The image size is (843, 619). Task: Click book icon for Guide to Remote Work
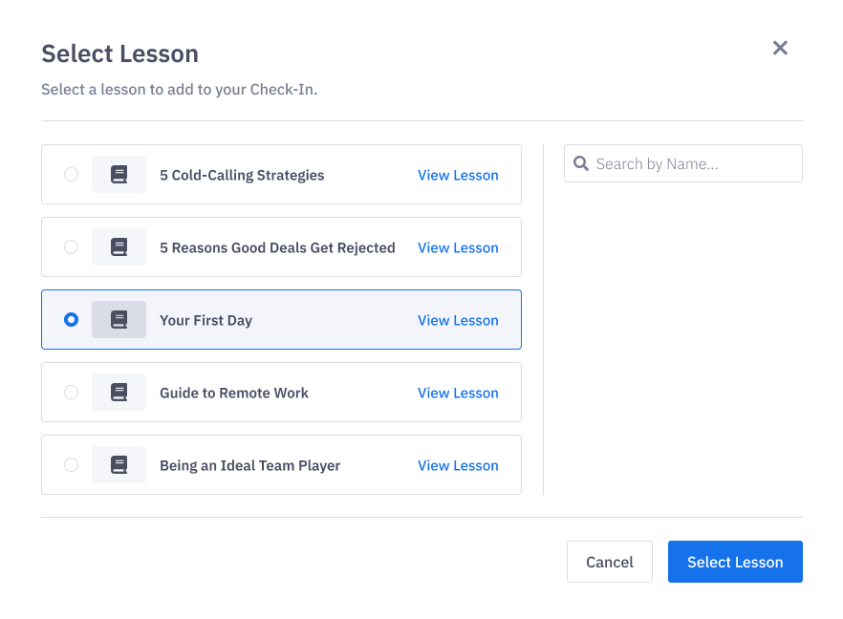[119, 393]
